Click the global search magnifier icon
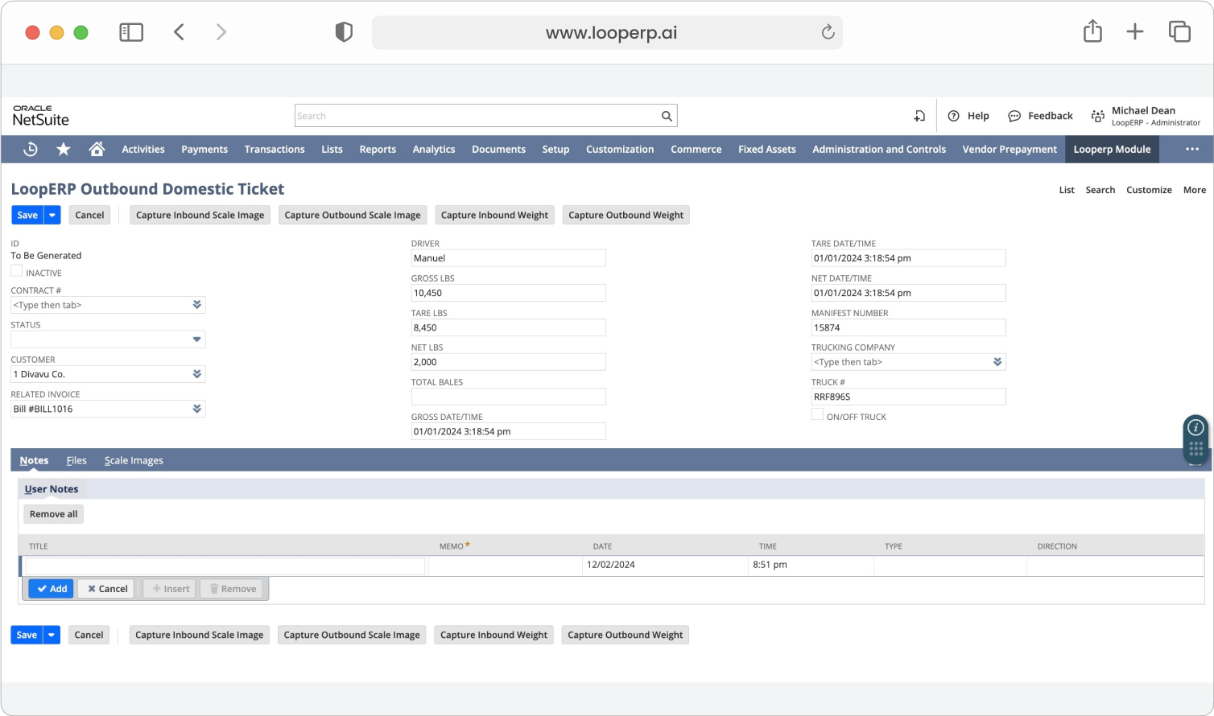Viewport: 1214px width, 716px height. (x=667, y=116)
